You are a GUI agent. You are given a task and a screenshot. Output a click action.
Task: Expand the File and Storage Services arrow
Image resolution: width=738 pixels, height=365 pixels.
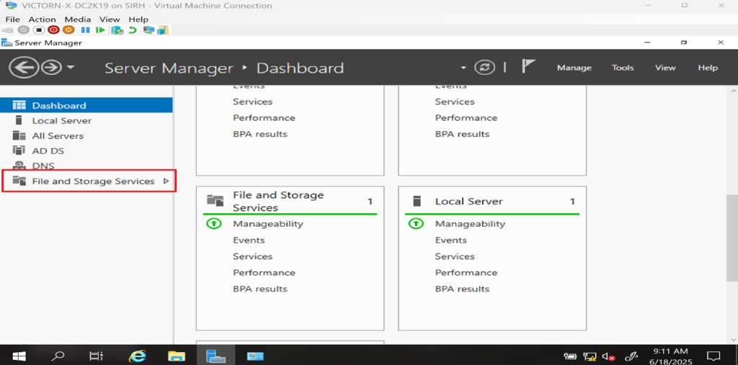coord(166,181)
